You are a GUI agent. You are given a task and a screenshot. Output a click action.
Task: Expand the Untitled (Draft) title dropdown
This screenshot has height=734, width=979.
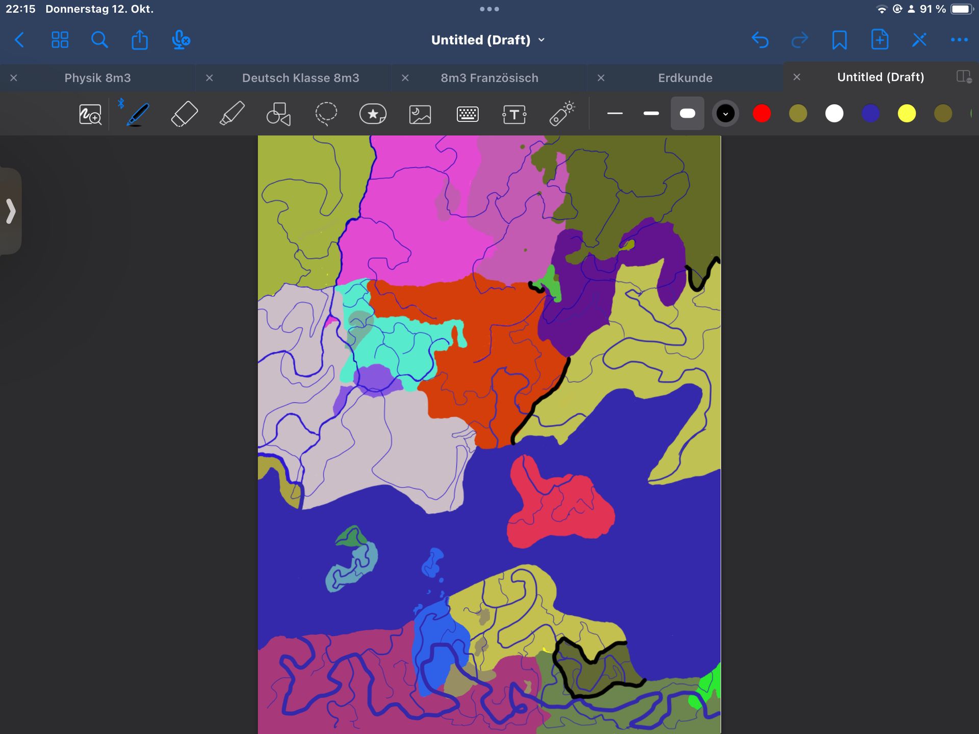pyautogui.click(x=488, y=40)
